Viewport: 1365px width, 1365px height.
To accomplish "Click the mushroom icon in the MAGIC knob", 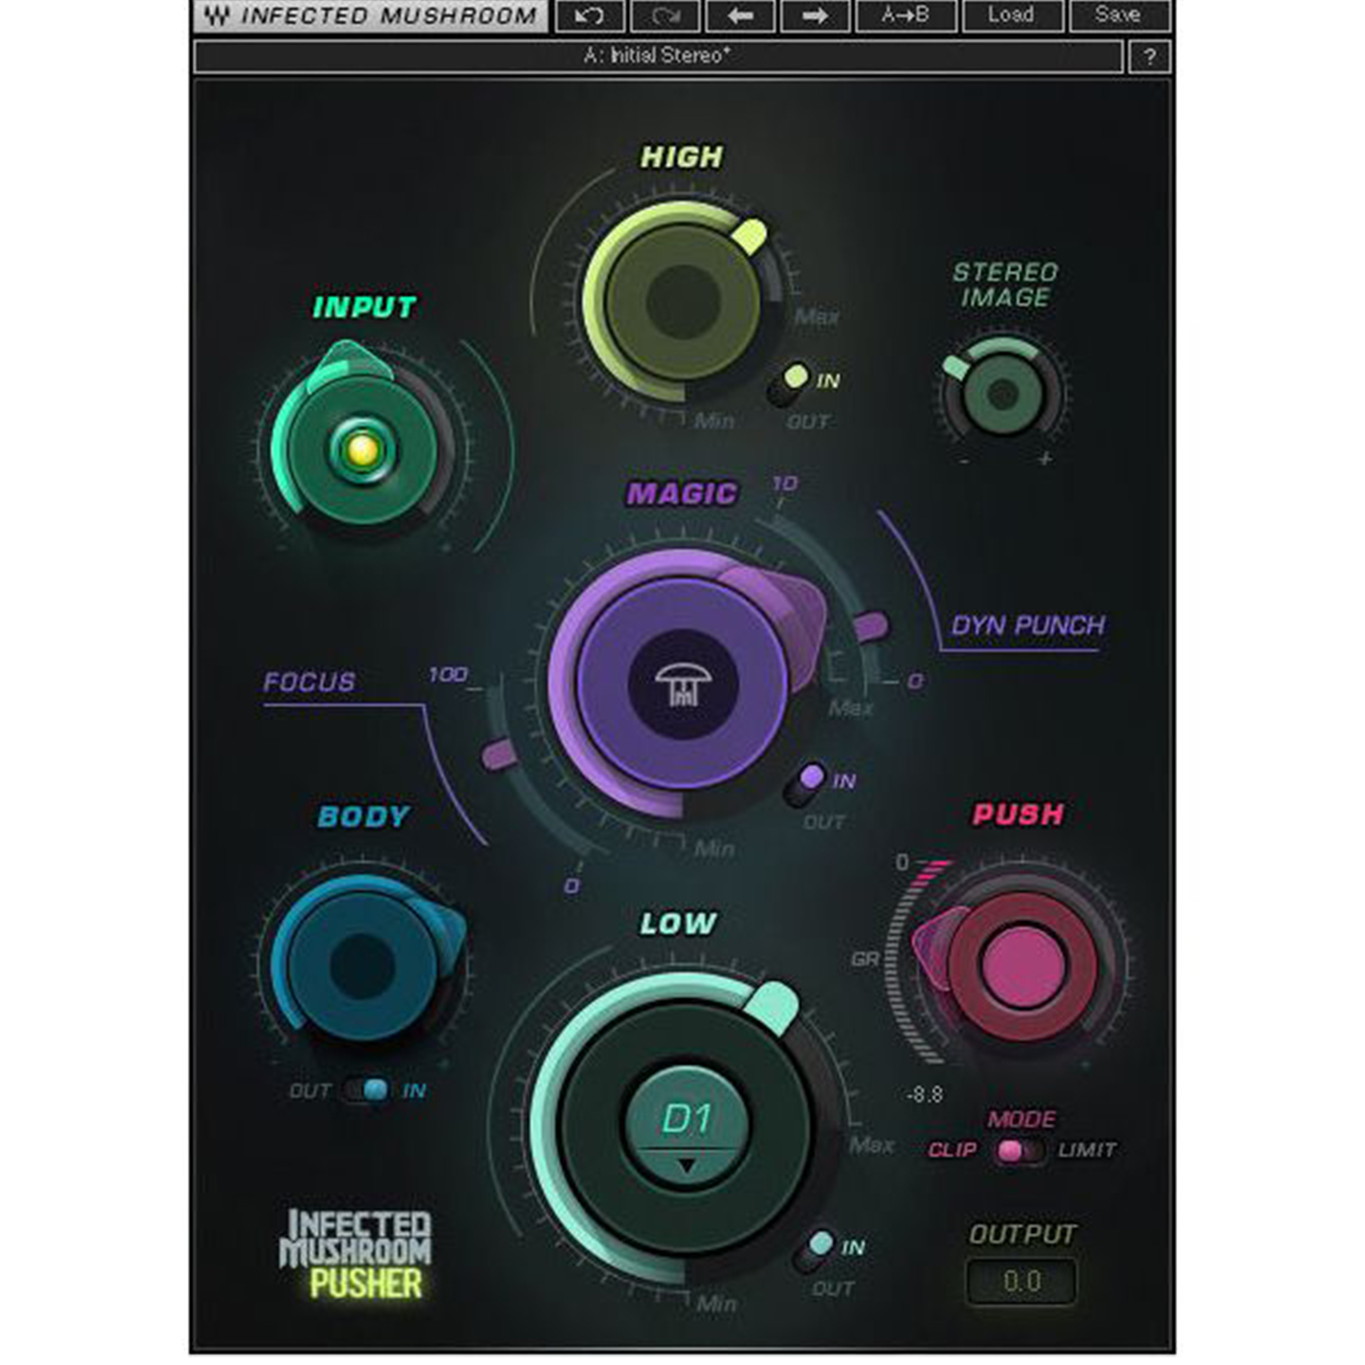I will tap(683, 685).
